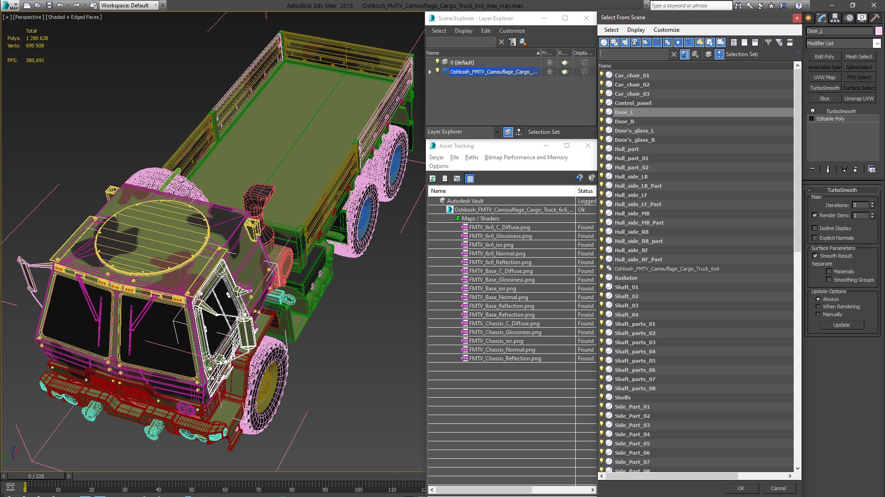Click the Refresh icon in Asset Tracking toolbar
This screenshot has width=885, height=497.
click(x=432, y=179)
